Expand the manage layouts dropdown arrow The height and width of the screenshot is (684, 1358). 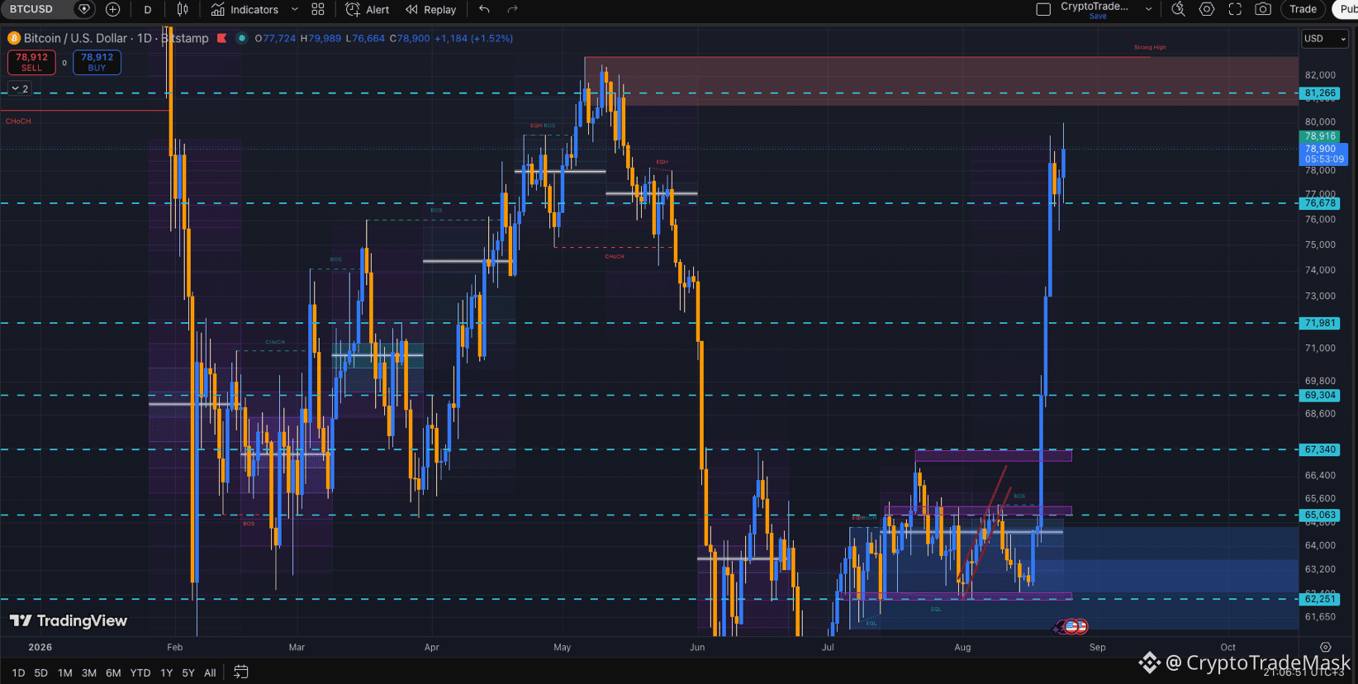pyautogui.click(x=1148, y=10)
